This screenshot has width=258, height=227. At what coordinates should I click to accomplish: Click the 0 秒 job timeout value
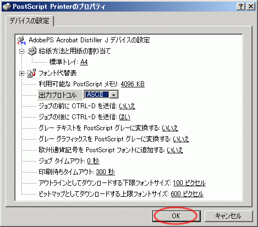[x=93, y=161]
